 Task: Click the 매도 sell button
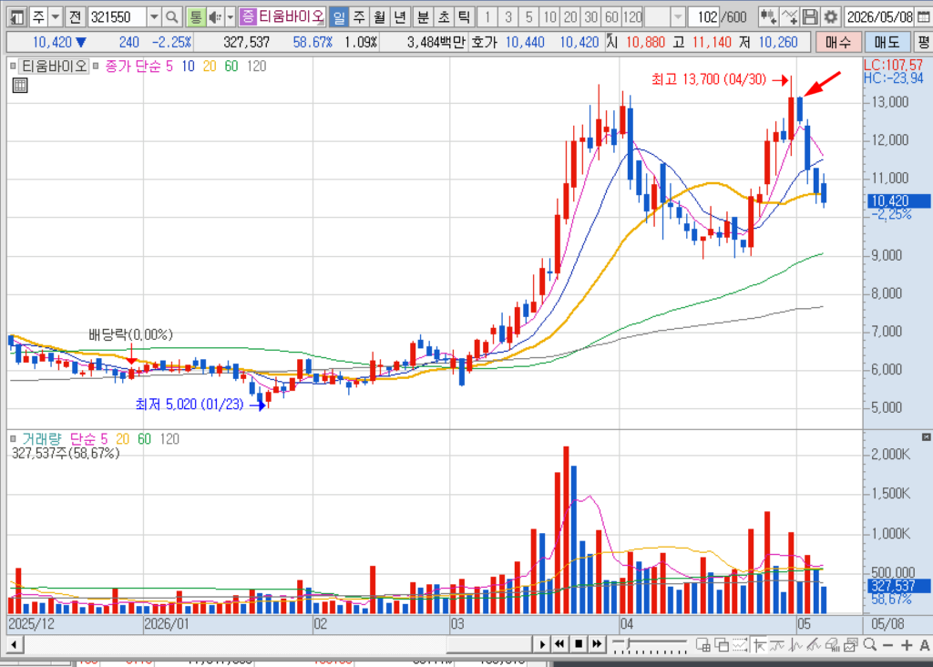(x=887, y=42)
